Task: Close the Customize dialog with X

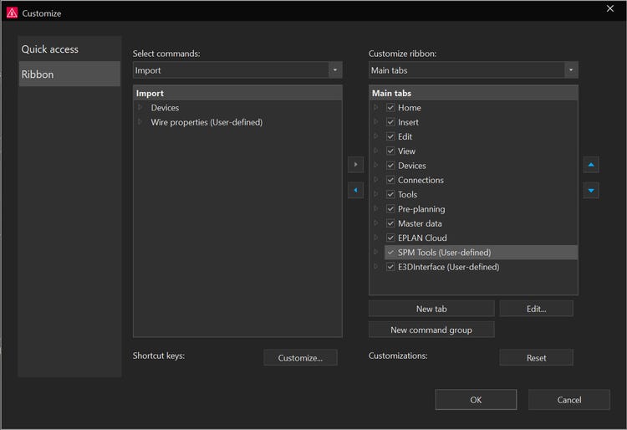Action: coord(609,8)
